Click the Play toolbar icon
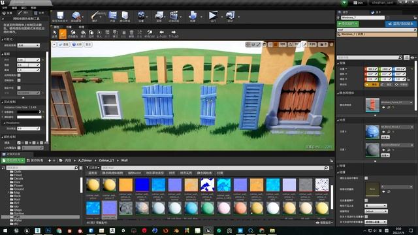418x235 pixels. coord(213,16)
